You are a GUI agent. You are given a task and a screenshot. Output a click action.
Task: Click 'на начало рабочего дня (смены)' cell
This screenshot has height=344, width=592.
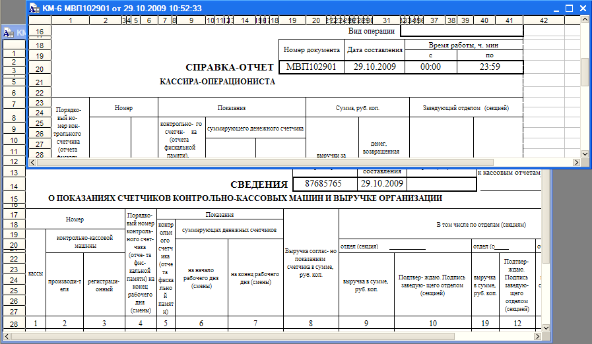pyautogui.click(x=201, y=277)
